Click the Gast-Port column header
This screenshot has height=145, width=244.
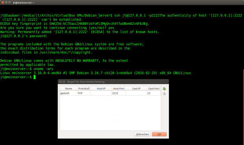click(154, 88)
